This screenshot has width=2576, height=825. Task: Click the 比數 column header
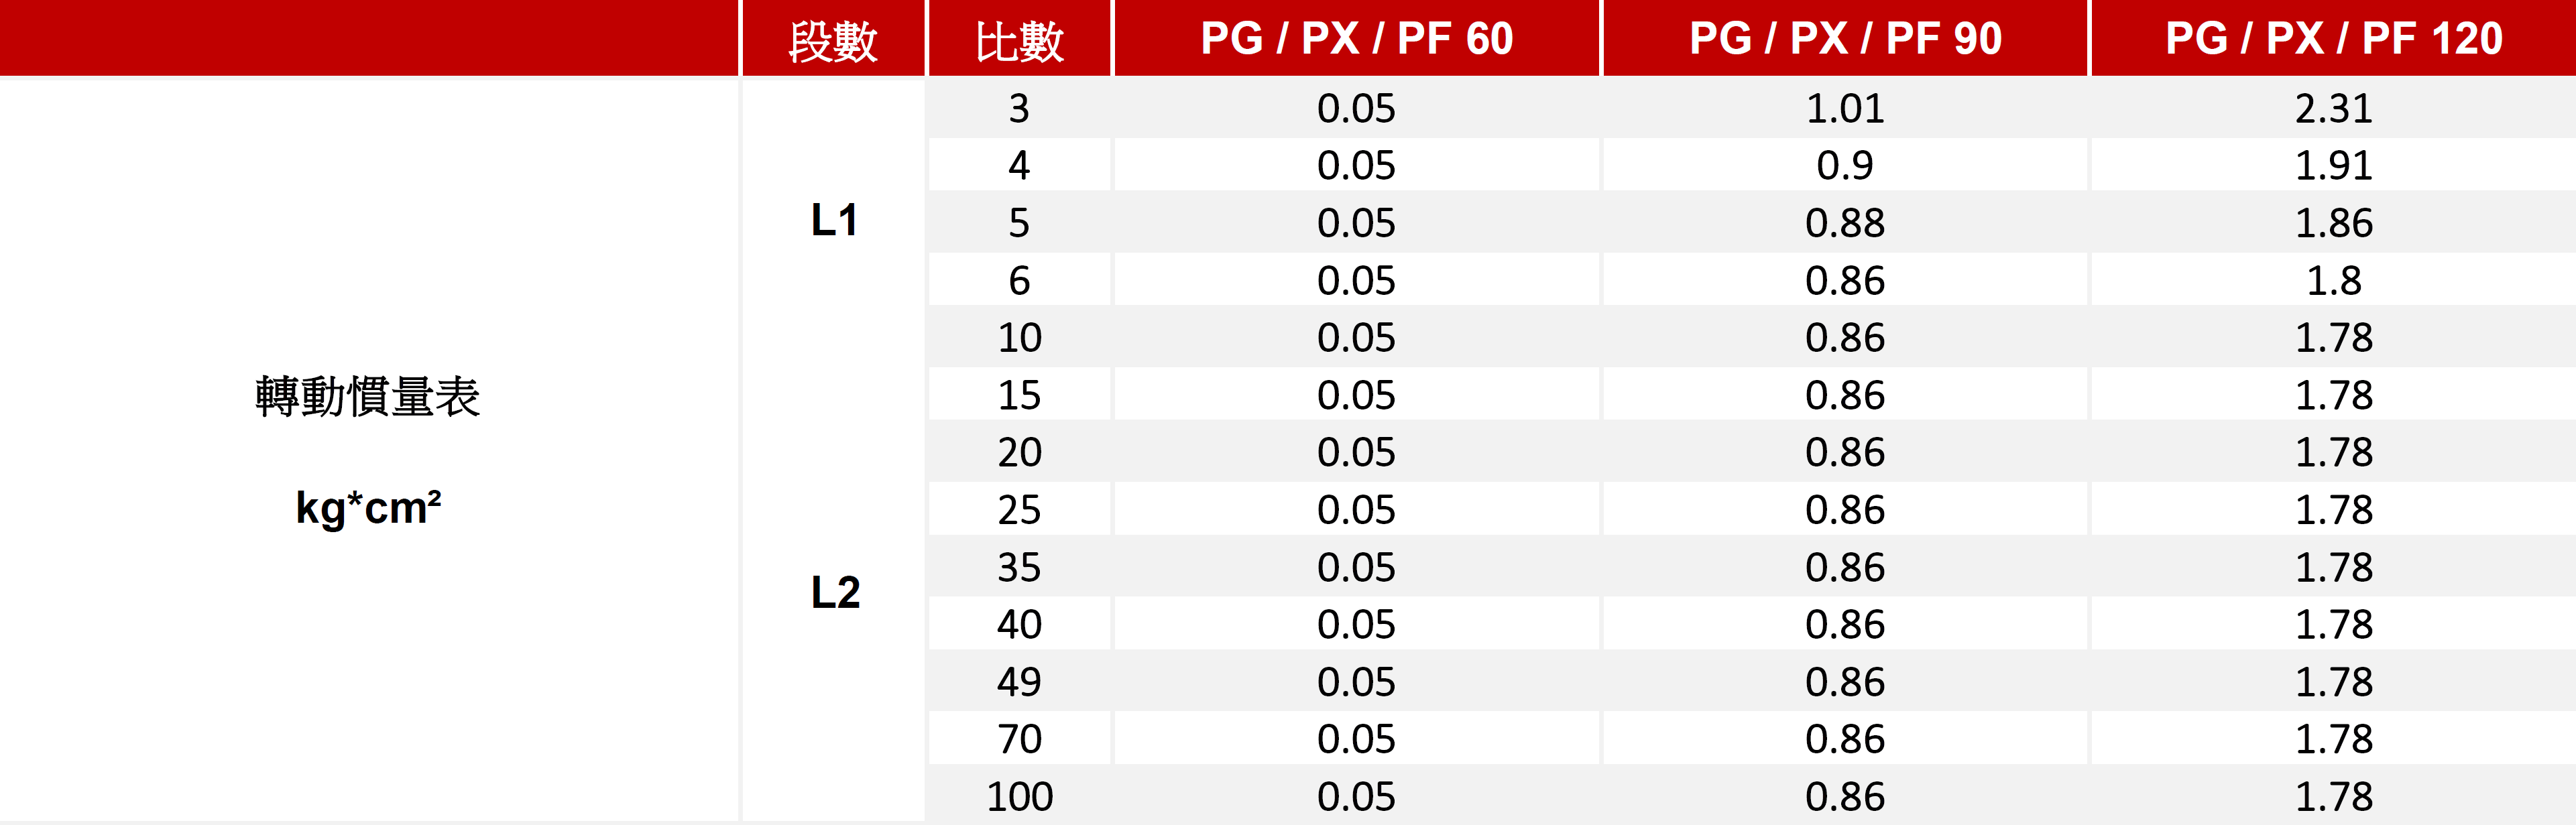(1019, 40)
